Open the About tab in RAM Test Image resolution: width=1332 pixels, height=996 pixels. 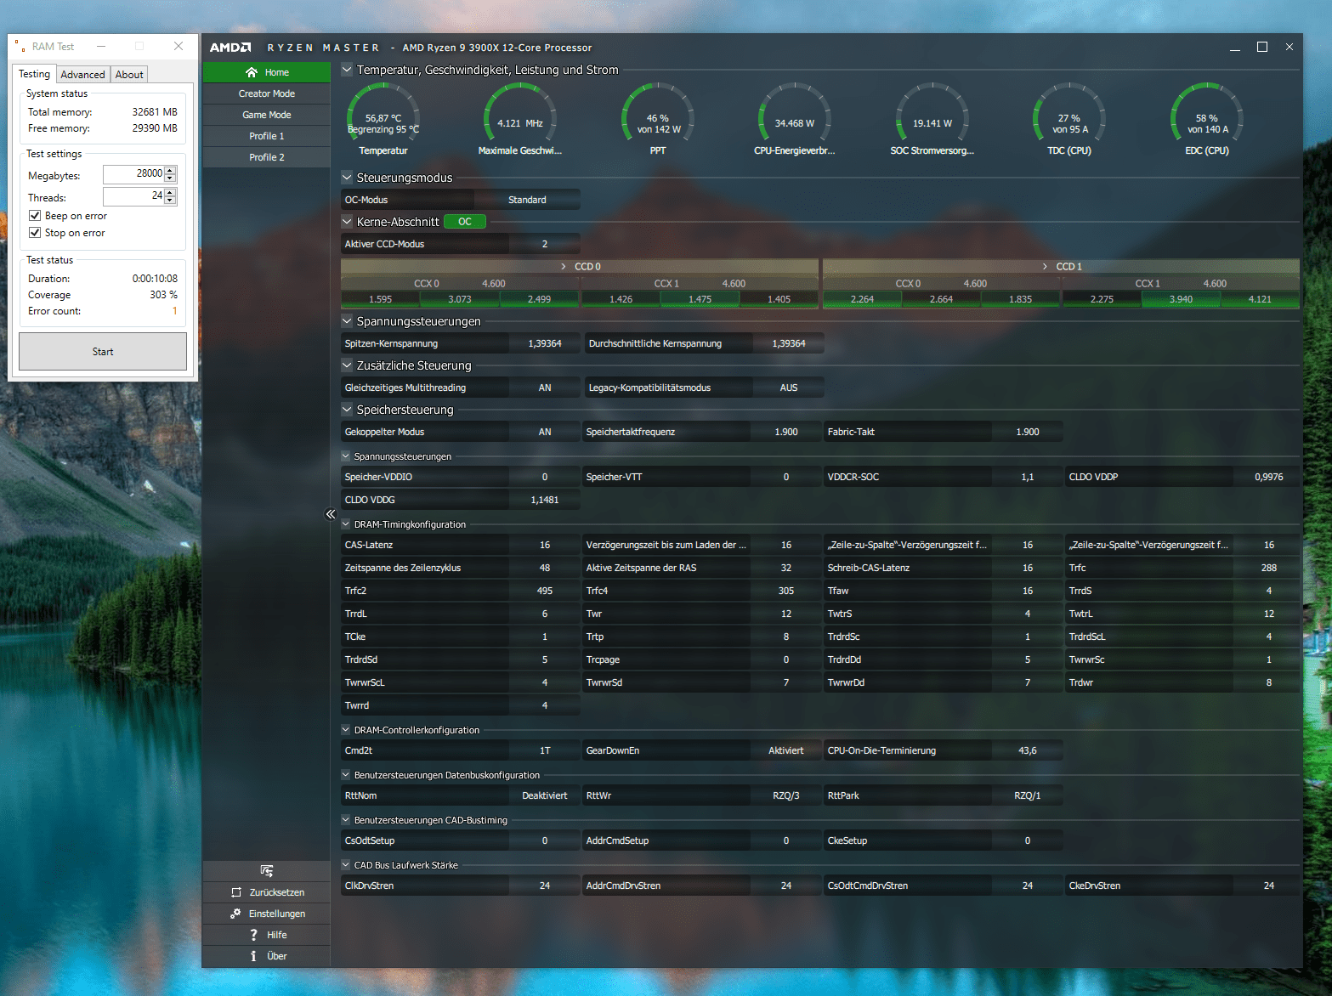129,75
